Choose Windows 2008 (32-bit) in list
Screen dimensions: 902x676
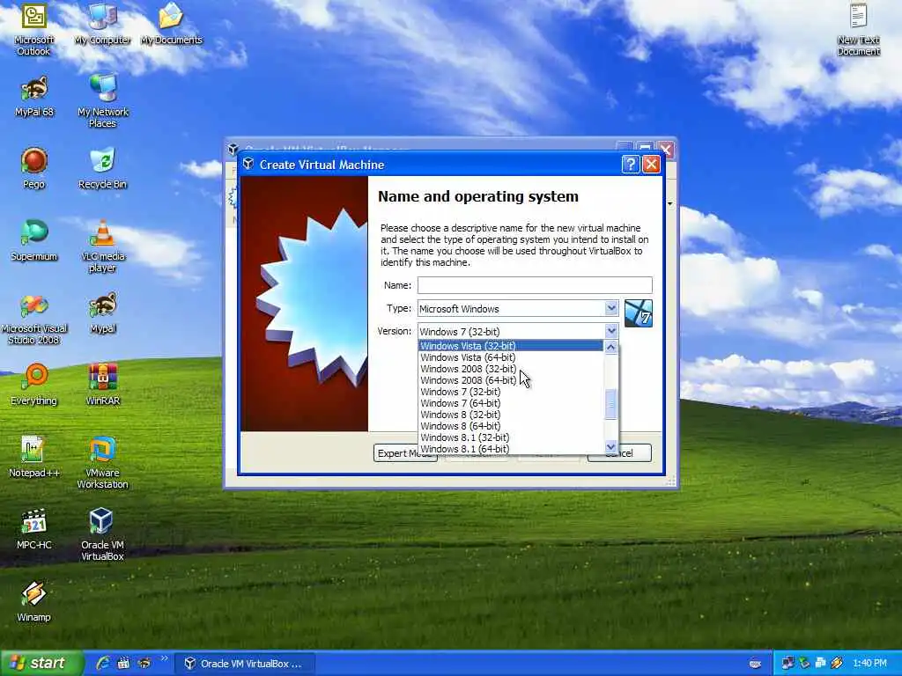(x=510, y=369)
